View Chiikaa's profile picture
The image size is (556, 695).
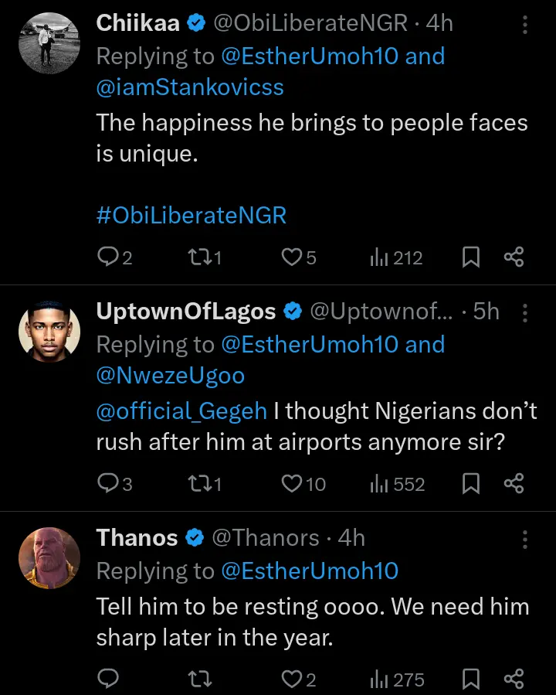[x=49, y=41]
